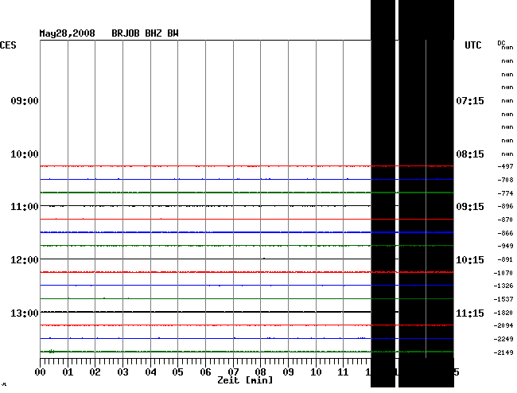The width and height of the screenshot is (517, 393).
Task: Click the DC column header
Action: [501, 43]
